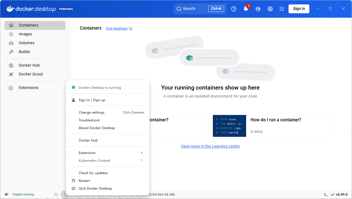352x199 pixels.
Task: Click the Engine running status text
Action: tap(23, 195)
